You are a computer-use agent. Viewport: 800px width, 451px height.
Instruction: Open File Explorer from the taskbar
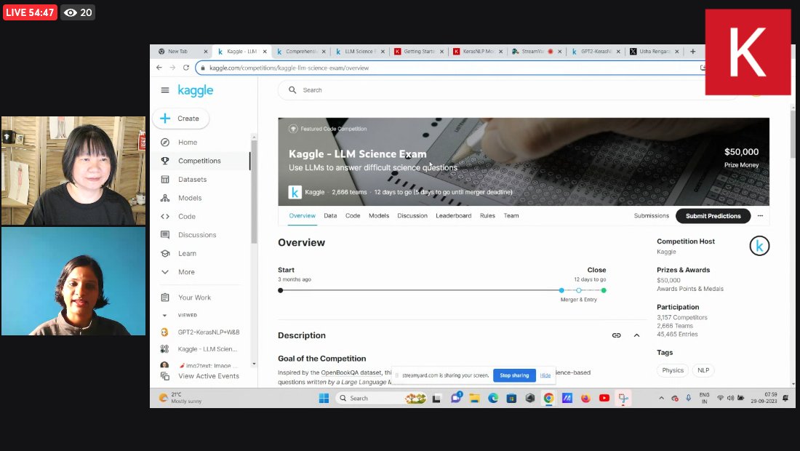point(474,399)
